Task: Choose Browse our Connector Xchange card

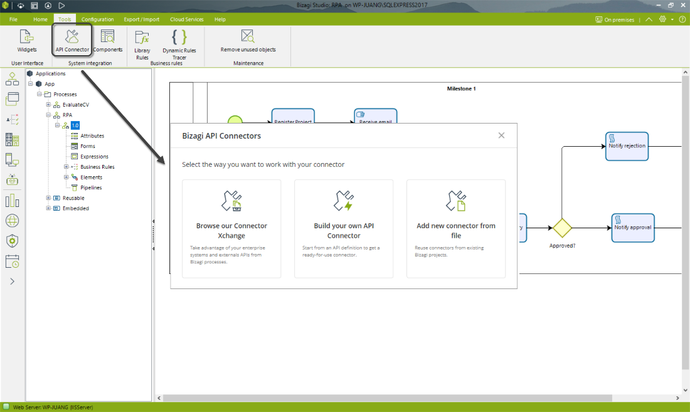Action: 231,229
